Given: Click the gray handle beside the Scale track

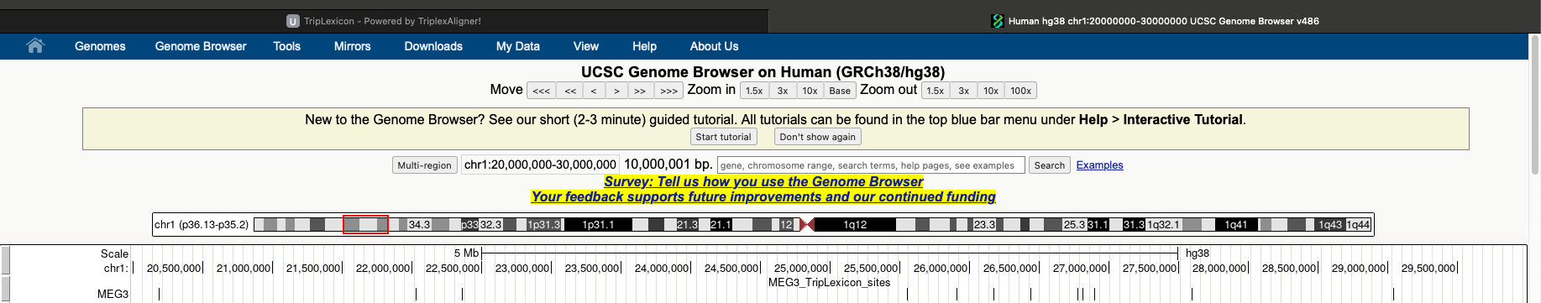Looking at the screenshot, I should (x=5, y=260).
